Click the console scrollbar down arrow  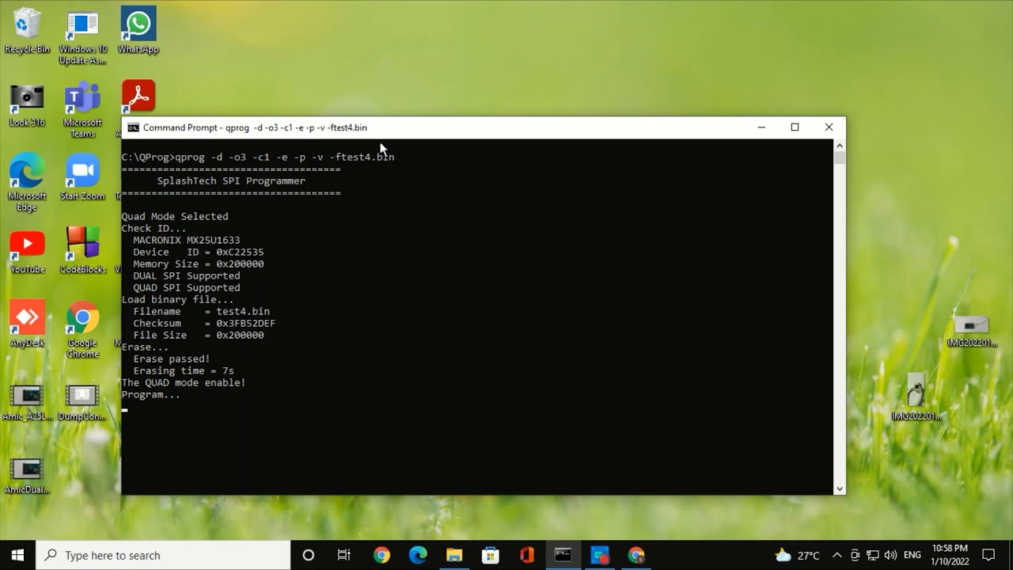click(x=840, y=489)
